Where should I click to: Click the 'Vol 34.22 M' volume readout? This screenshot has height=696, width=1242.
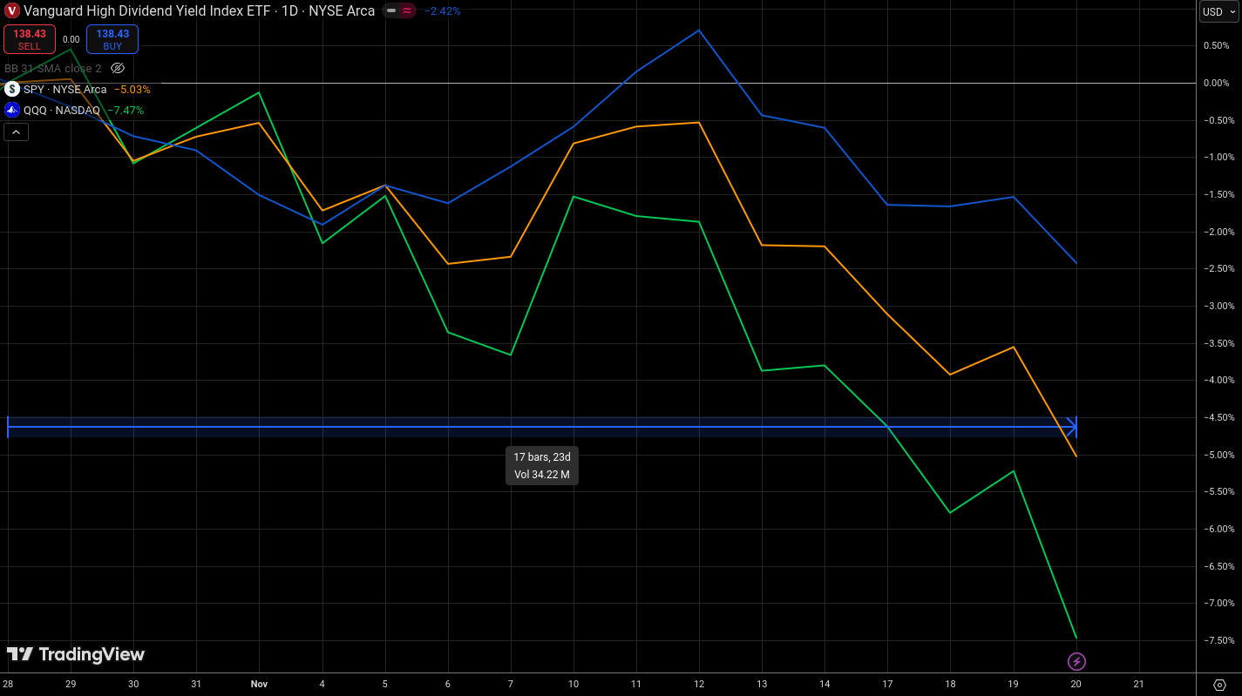click(x=541, y=475)
